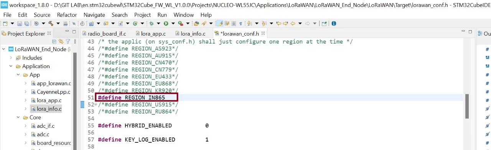Click the Build hammer icon

coord(51,23)
